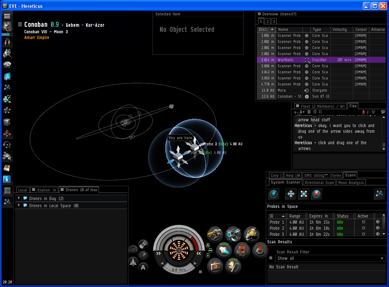
Task: Open the Local chat tab
Action: pos(23,190)
